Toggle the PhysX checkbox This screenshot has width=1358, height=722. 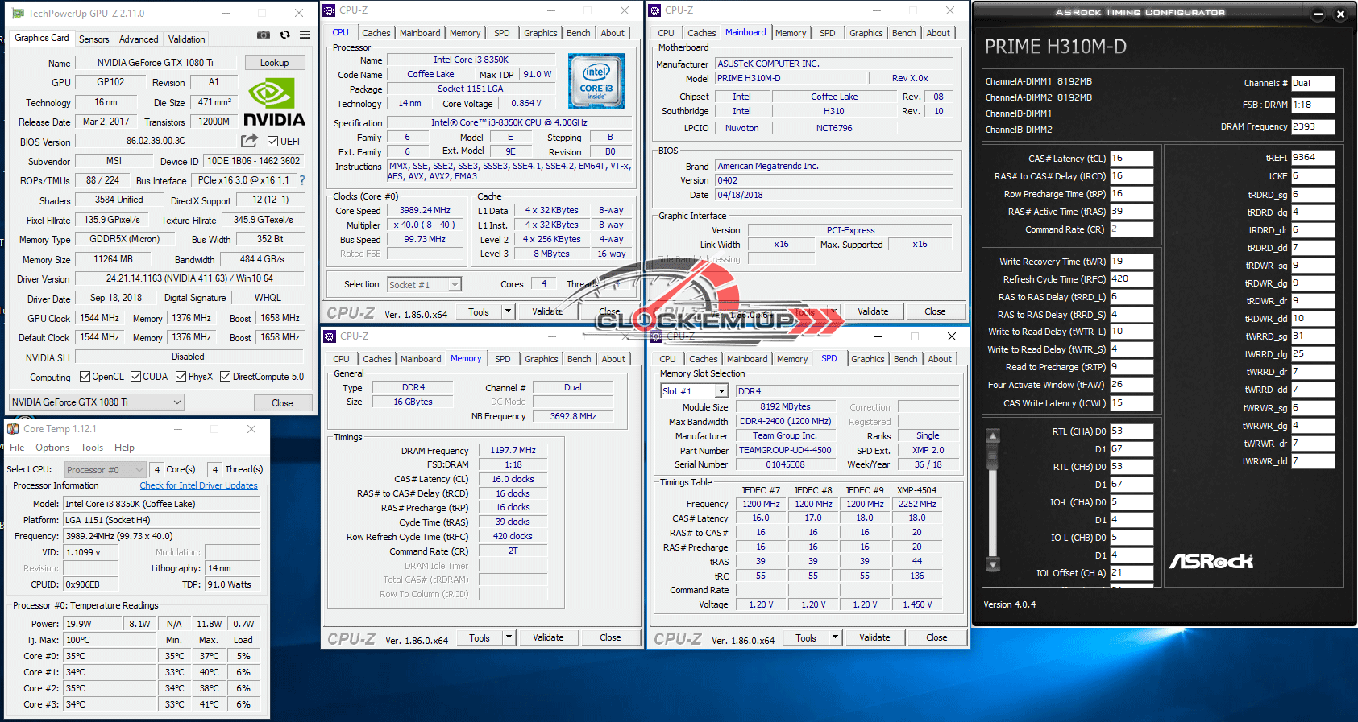[181, 377]
